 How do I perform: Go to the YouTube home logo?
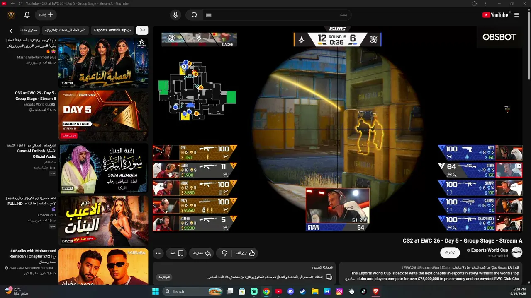(495, 15)
